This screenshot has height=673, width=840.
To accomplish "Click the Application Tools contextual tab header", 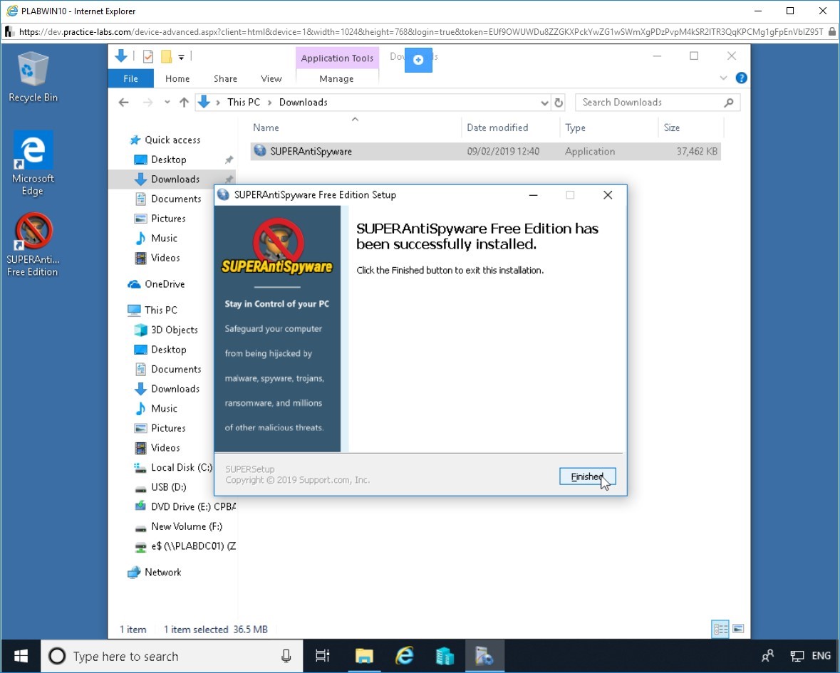I will tap(337, 58).
